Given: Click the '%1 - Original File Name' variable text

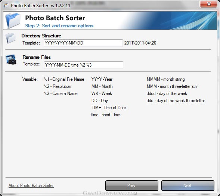Looking at the screenshot, I should 64,79.
